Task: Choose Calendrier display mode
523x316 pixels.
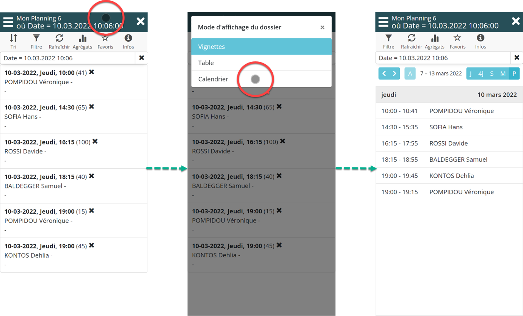Action: pos(261,79)
